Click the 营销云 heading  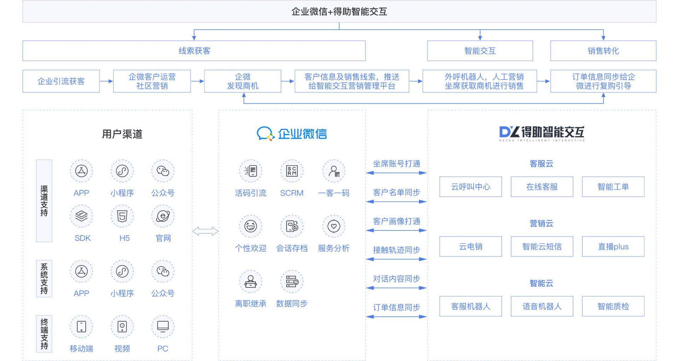[x=541, y=223]
